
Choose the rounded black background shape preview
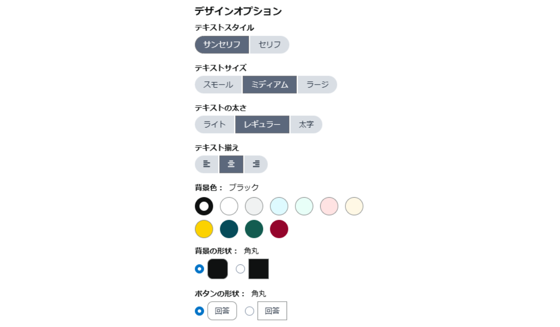pyautogui.click(x=217, y=269)
